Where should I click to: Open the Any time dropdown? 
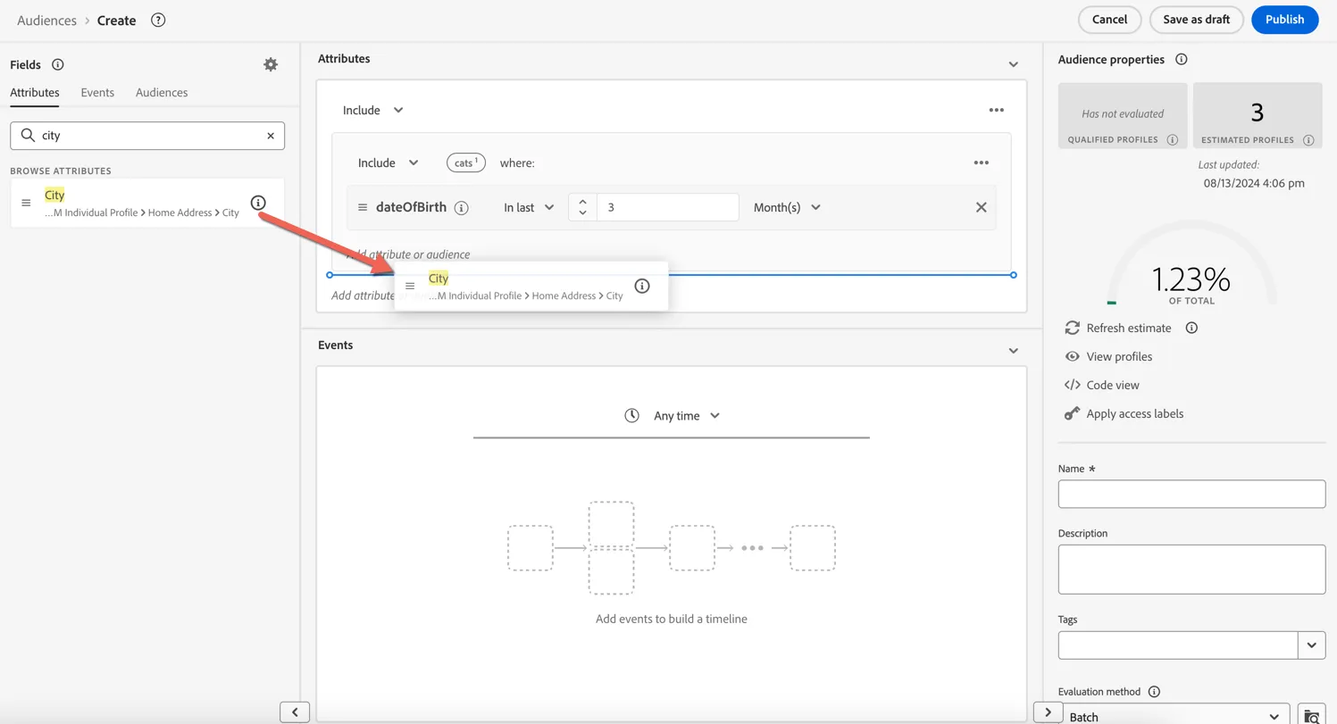click(x=686, y=415)
